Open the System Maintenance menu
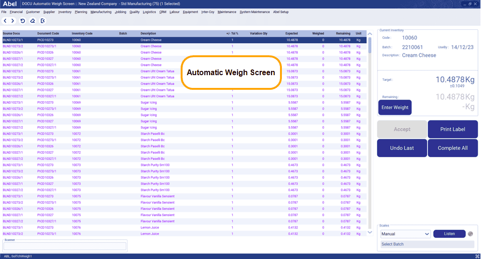Screen dimensions: 481x259 (254, 12)
